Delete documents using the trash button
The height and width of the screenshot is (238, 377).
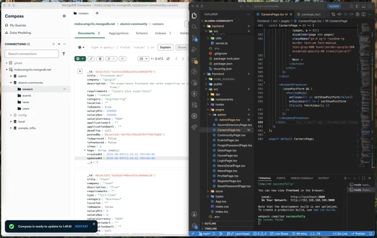coord(100,59)
